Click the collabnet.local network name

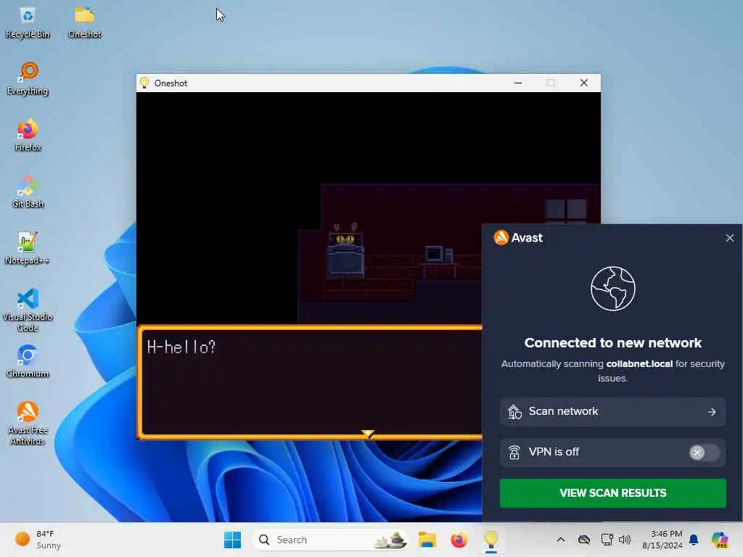click(639, 364)
